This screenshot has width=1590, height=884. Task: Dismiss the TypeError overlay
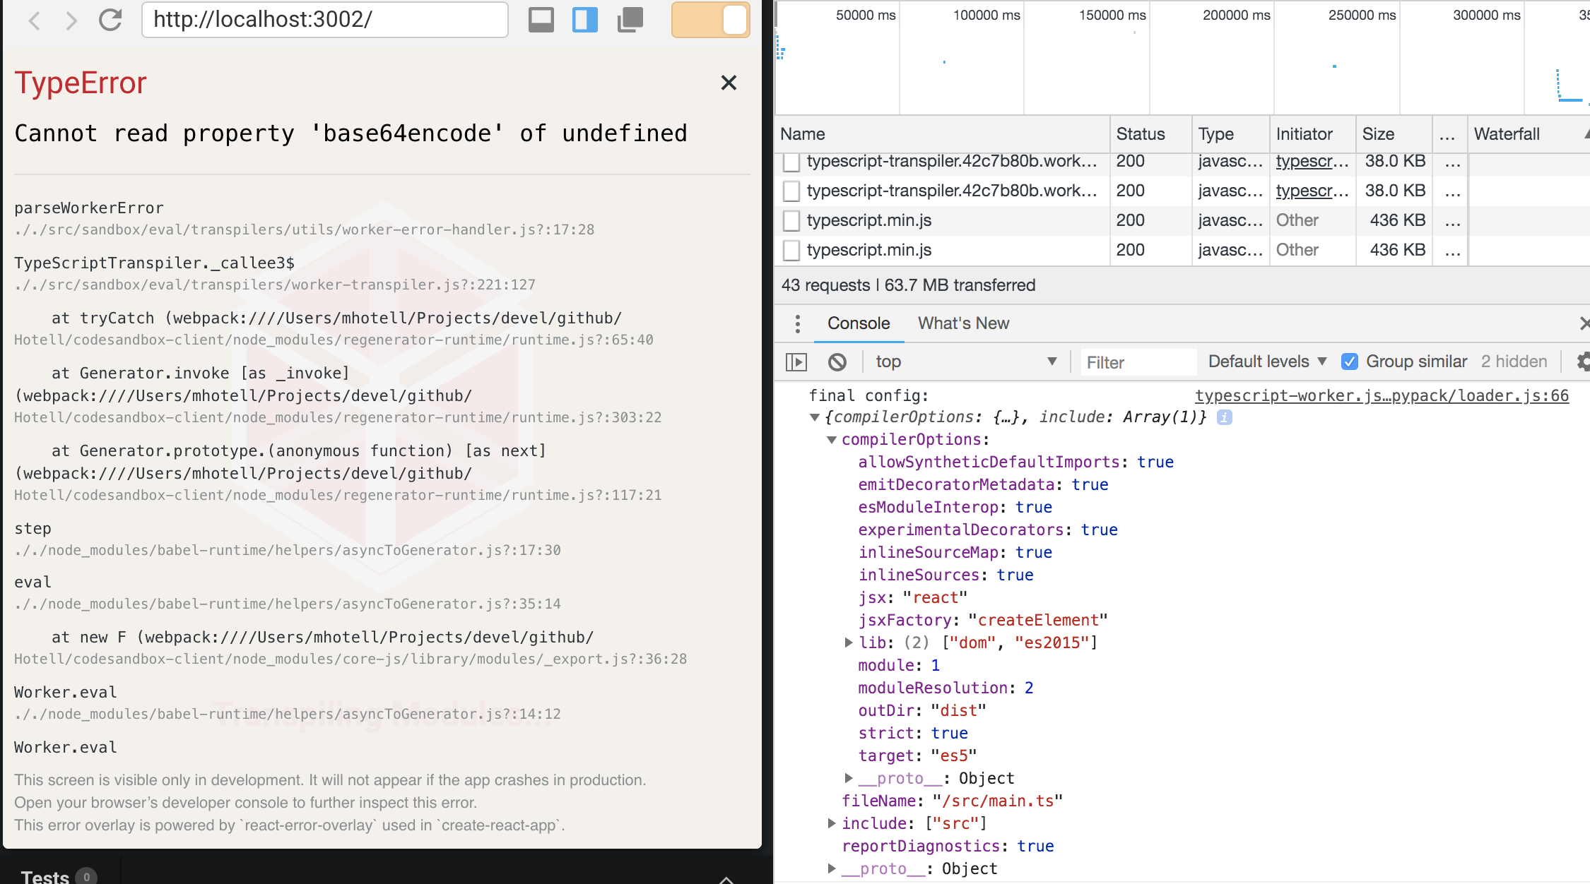[729, 83]
